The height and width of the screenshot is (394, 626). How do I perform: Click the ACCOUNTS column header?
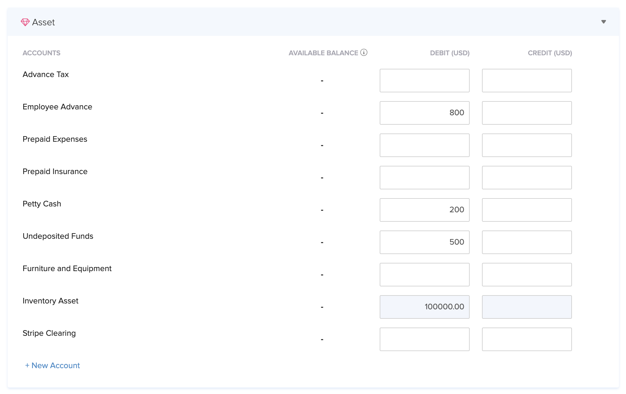pyautogui.click(x=41, y=53)
